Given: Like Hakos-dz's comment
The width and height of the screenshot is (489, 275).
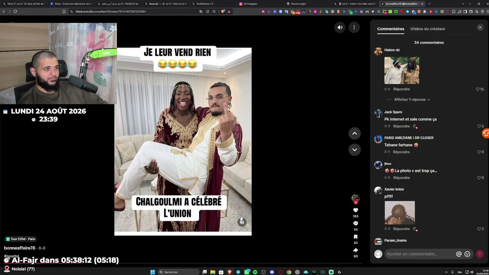Looking at the screenshot, I should (478, 89).
